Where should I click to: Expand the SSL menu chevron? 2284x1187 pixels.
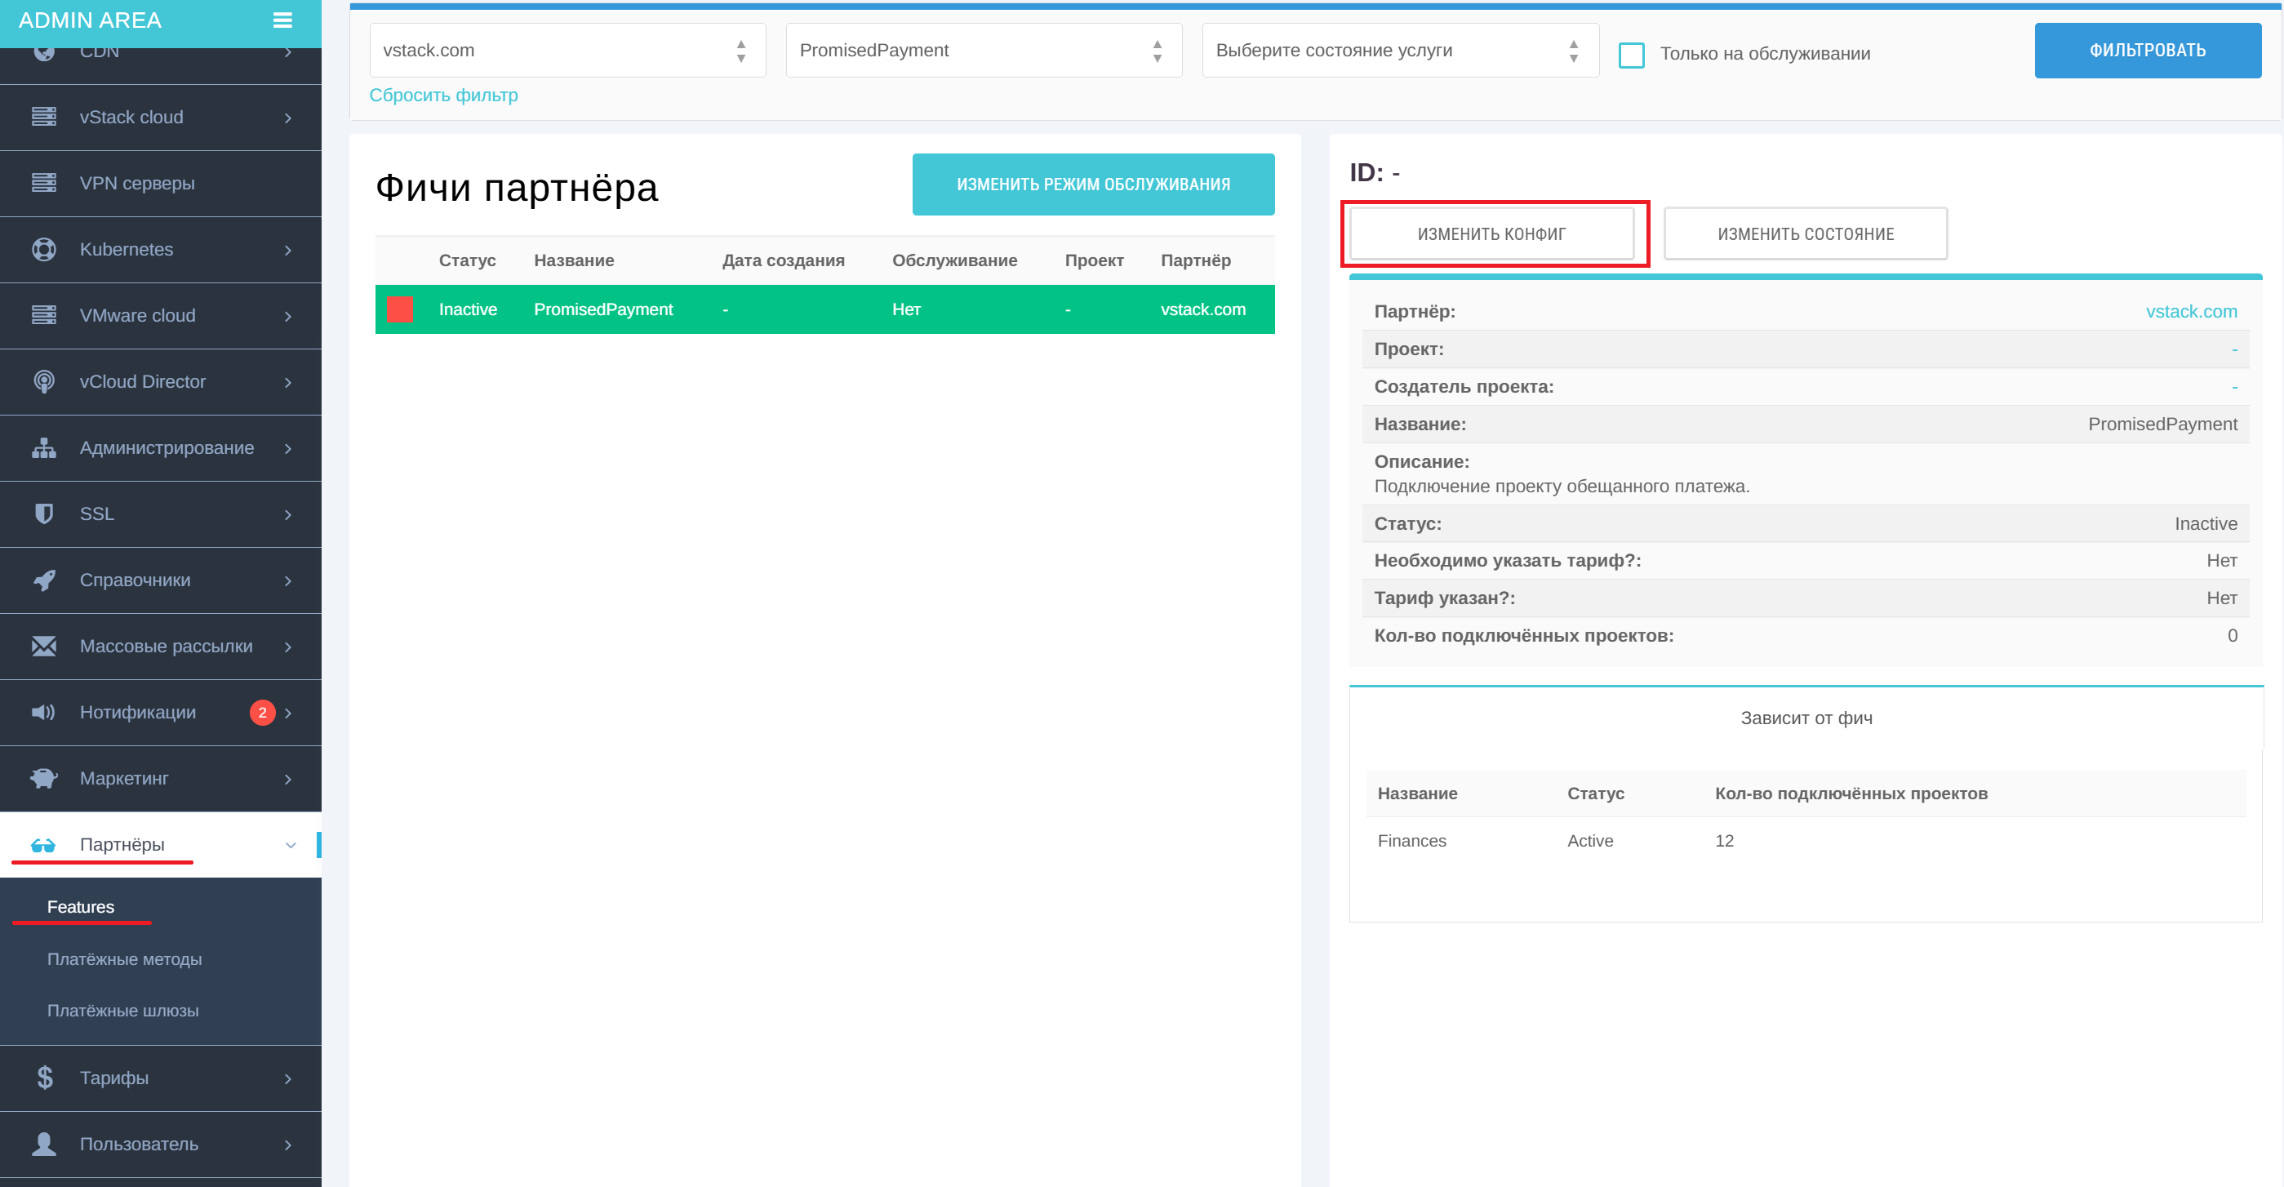tap(288, 515)
